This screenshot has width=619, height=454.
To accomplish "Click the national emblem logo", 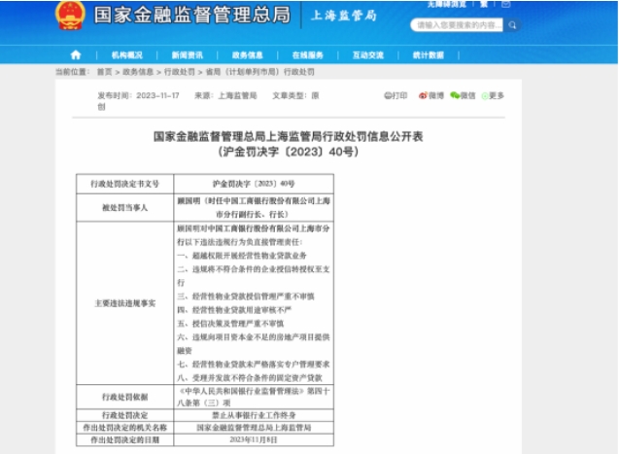I will point(70,16).
